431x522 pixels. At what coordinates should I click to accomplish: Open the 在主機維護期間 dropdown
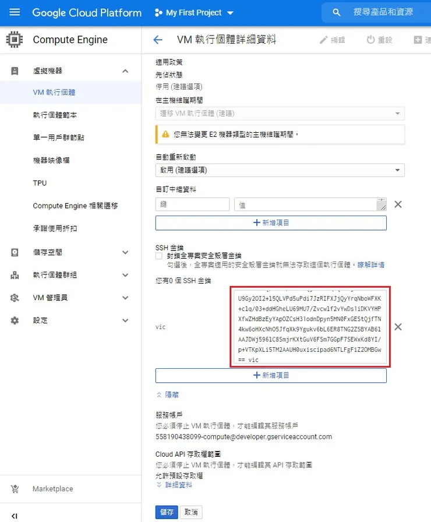[280, 114]
